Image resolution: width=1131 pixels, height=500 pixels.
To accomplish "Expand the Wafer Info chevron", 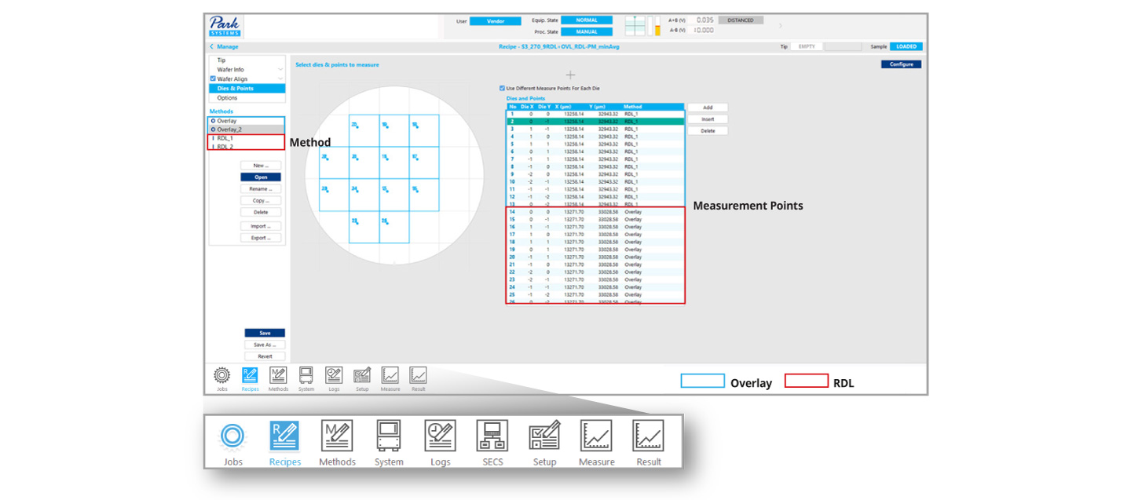I will click(x=280, y=70).
